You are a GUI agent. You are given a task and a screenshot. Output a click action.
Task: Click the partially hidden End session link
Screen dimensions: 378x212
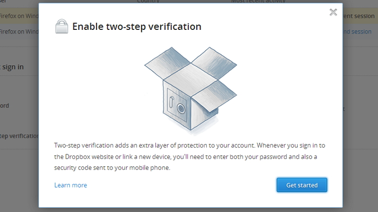click(x=358, y=31)
